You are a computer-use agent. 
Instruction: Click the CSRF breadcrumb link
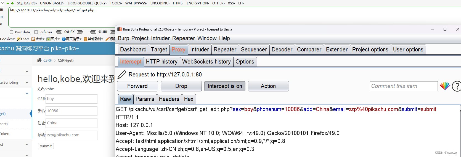[x=47, y=60]
